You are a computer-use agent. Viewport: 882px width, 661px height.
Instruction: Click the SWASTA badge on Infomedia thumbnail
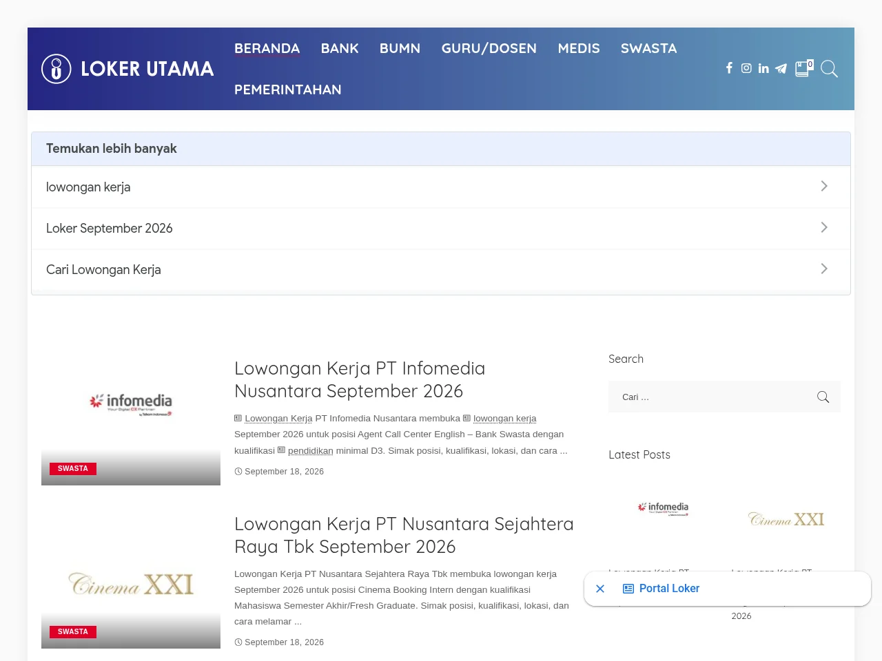73,469
